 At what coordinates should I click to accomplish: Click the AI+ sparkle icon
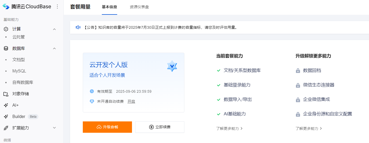point(6,105)
